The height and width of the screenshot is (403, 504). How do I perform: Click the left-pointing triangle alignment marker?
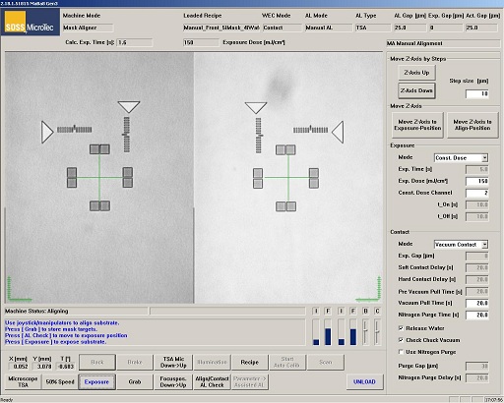pyautogui.click(x=338, y=132)
